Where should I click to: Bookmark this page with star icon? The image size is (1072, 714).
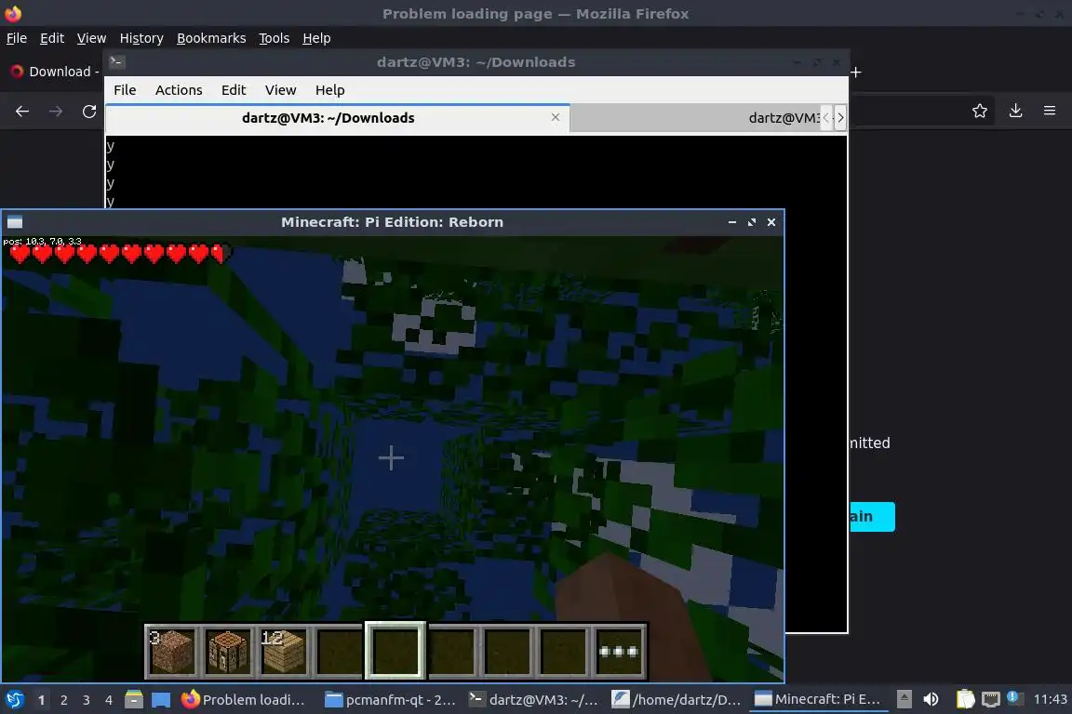point(980,111)
